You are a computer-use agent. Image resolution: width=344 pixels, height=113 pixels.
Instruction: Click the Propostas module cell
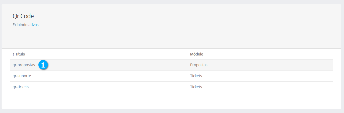pyautogui.click(x=199, y=65)
